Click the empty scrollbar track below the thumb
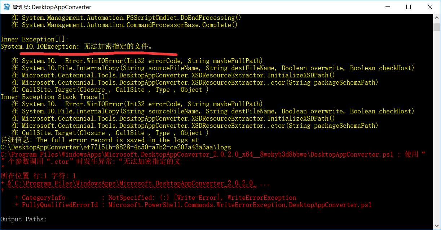Screen dimensions: 441x230 coord(437,126)
